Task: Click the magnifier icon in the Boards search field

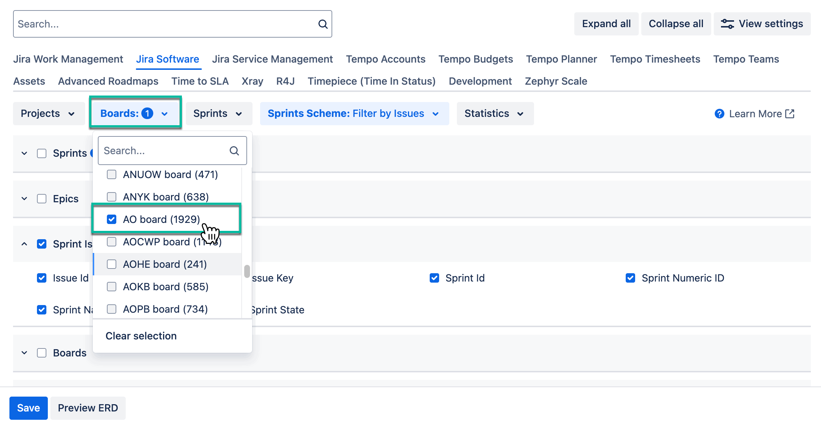Action: click(x=234, y=150)
